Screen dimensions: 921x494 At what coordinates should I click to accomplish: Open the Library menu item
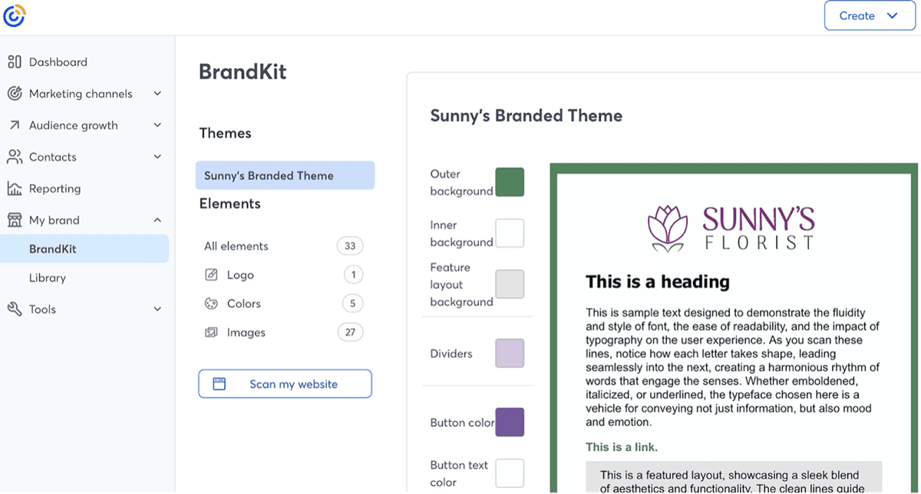tap(48, 277)
